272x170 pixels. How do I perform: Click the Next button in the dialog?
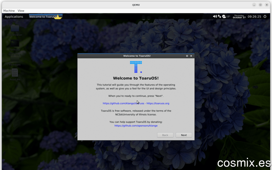tap(184, 135)
